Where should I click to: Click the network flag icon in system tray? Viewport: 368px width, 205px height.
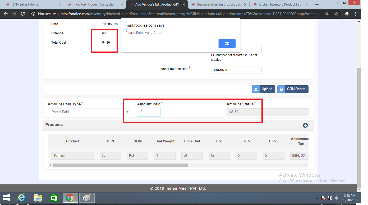[x=324, y=198]
